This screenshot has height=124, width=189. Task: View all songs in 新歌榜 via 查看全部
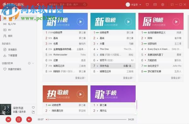tap(128, 78)
